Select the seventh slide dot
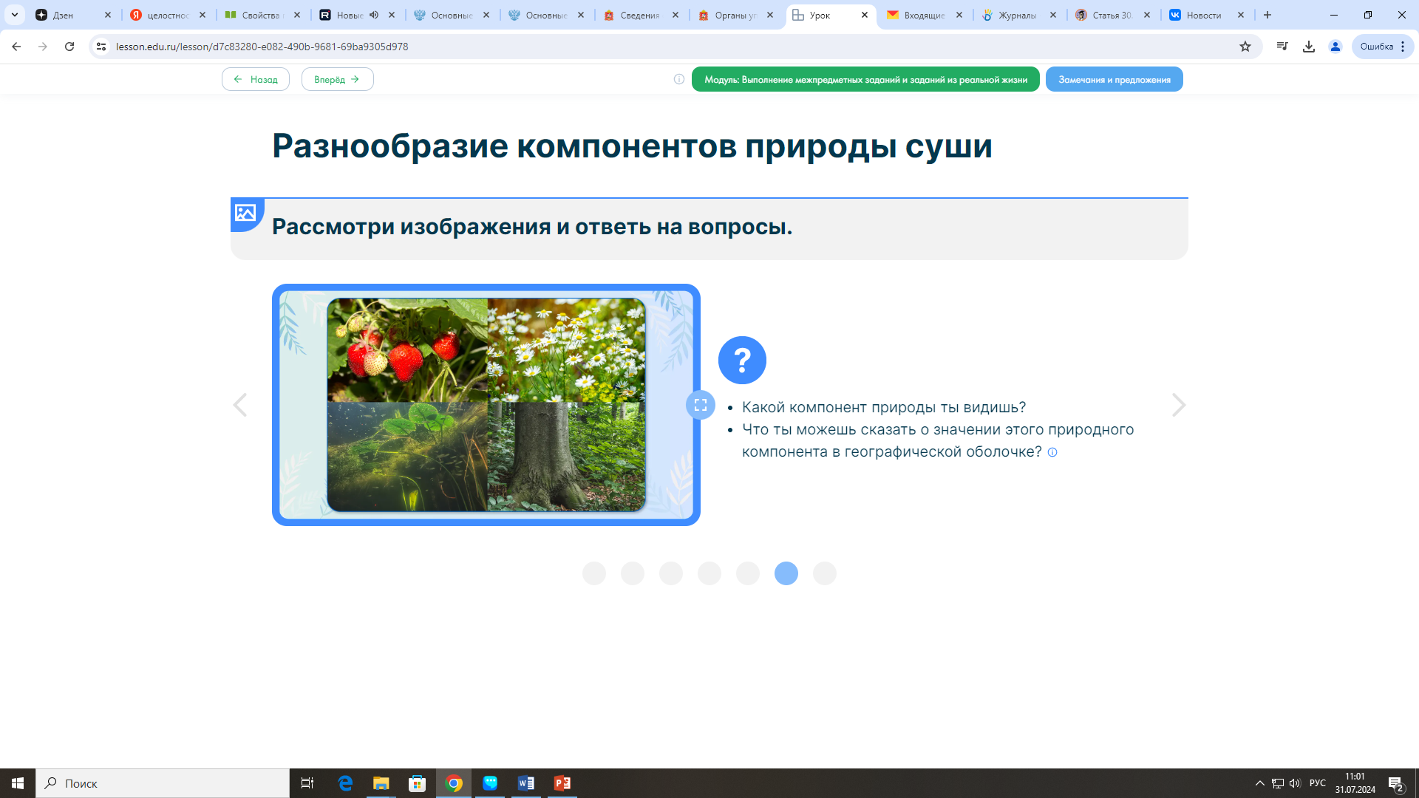 coord(825,573)
